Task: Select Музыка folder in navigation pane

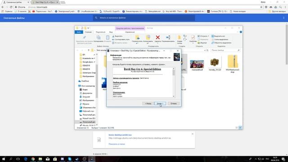Action: coord(84,104)
